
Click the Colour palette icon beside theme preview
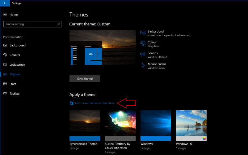coord(143,43)
